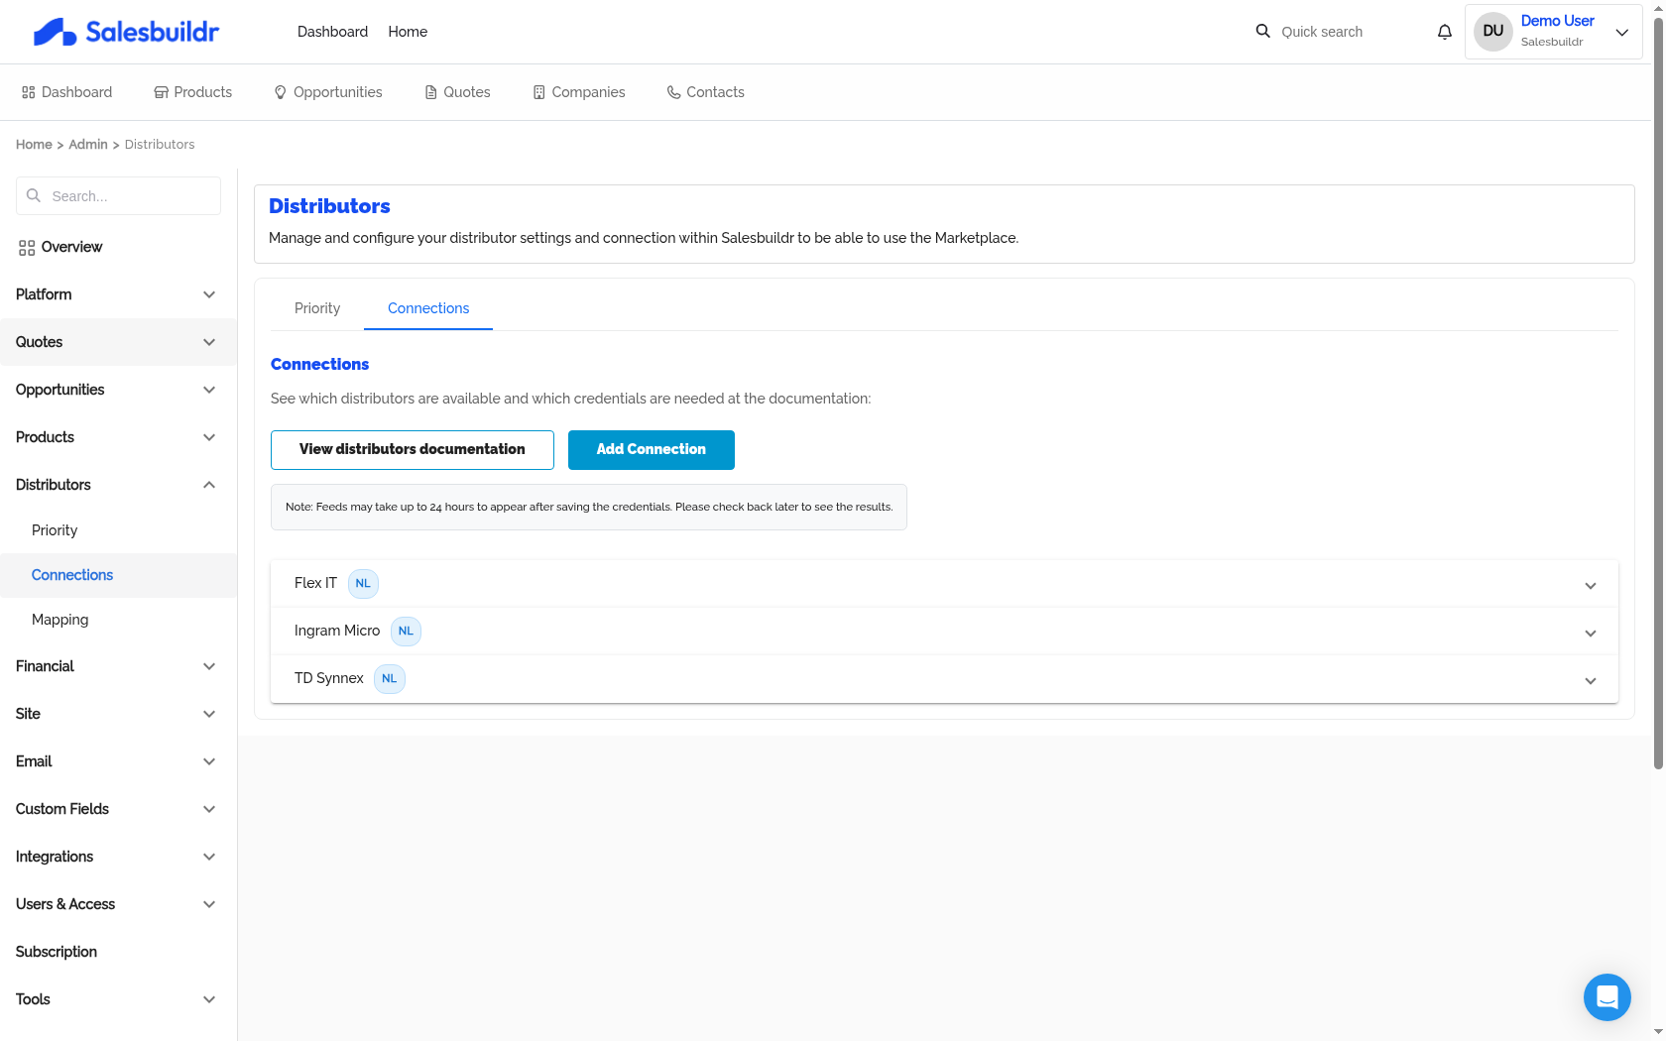This screenshot has width=1666, height=1041.
Task: Click the TD Synnex distributor name
Action: coord(329,678)
